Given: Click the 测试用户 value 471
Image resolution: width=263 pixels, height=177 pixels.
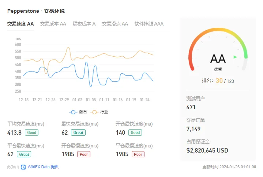Looking at the screenshot, I should pos(191,107).
